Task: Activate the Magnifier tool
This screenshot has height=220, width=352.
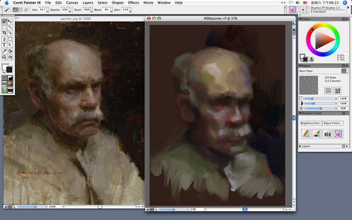Action: [x=4, y=57]
